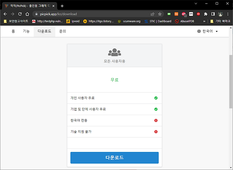Open the 문의 menu item
Viewport: 233px width, 170px height.
coord(63,31)
